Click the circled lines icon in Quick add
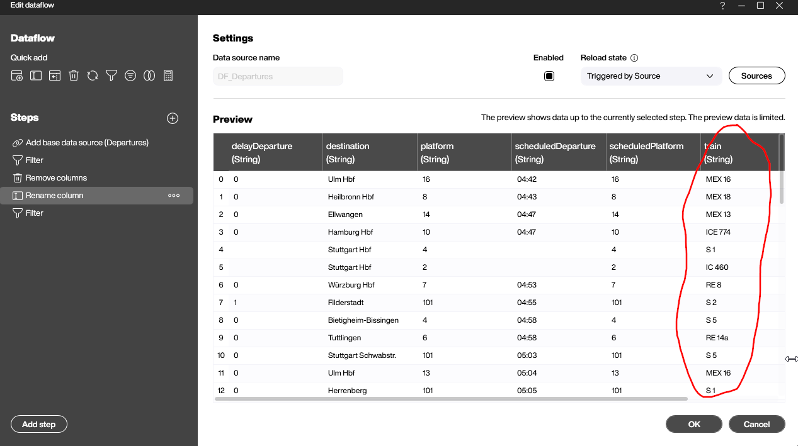This screenshot has height=446, width=798. pos(130,76)
